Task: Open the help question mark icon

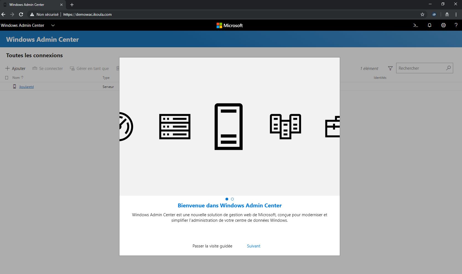Action: (456, 25)
